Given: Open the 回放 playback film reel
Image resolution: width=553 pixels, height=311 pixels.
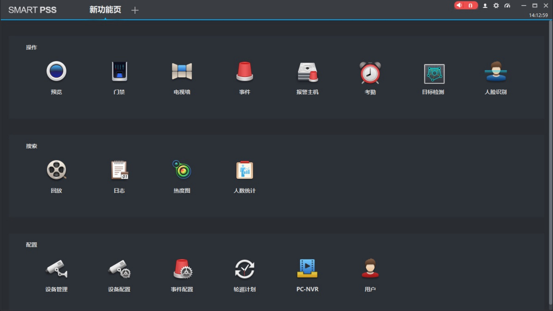Looking at the screenshot, I should (x=56, y=170).
